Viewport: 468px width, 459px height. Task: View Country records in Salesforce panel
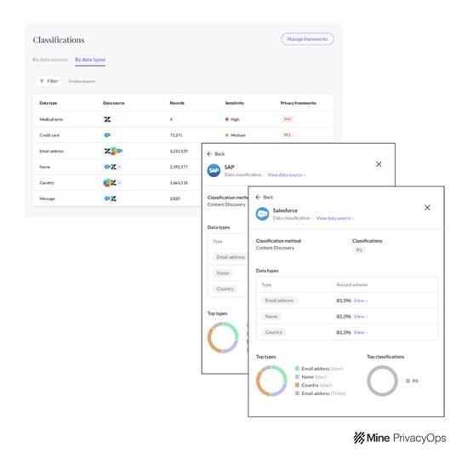click(x=360, y=332)
